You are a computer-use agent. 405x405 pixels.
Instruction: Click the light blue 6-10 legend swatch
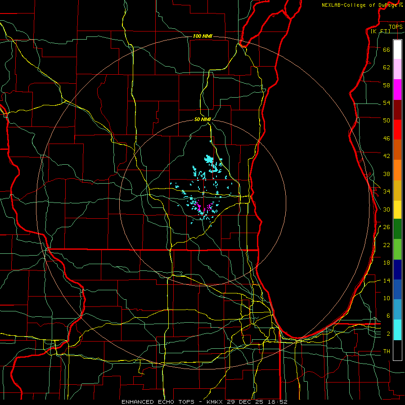pyautogui.click(x=397, y=310)
